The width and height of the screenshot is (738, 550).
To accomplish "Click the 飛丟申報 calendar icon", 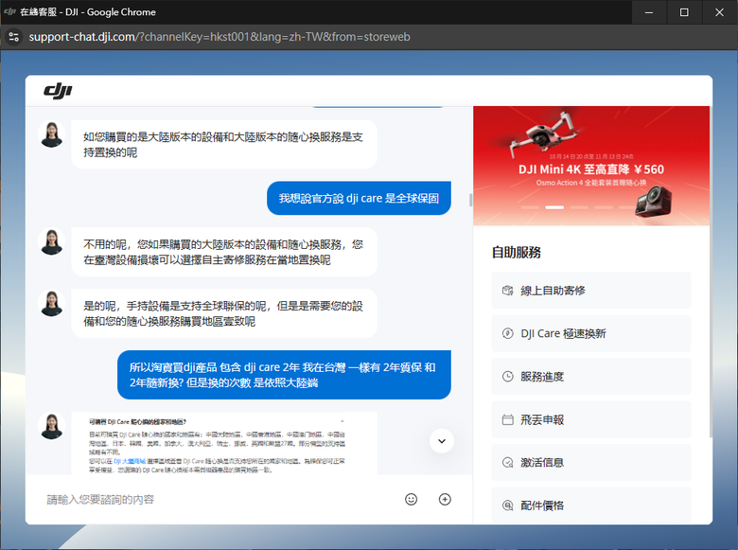I will [507, 419].
